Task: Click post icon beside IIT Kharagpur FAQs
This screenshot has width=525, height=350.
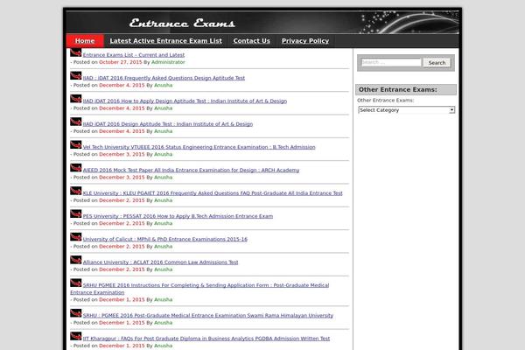Action: point(76,336)
